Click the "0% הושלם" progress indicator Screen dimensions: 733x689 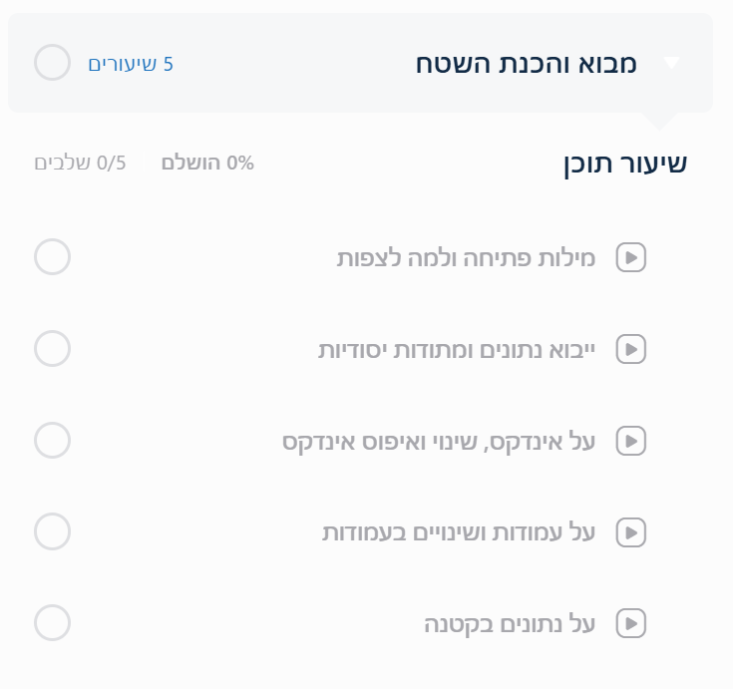coord(207,163)
